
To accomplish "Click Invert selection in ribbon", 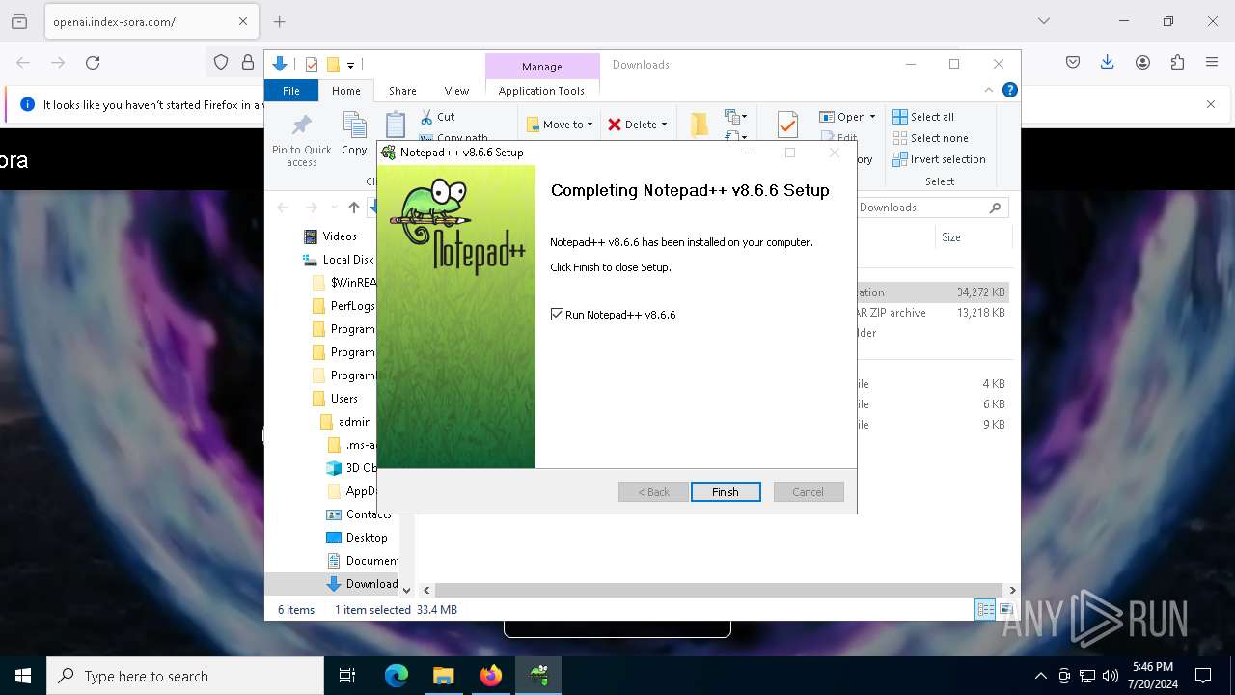I will [939, 159].
